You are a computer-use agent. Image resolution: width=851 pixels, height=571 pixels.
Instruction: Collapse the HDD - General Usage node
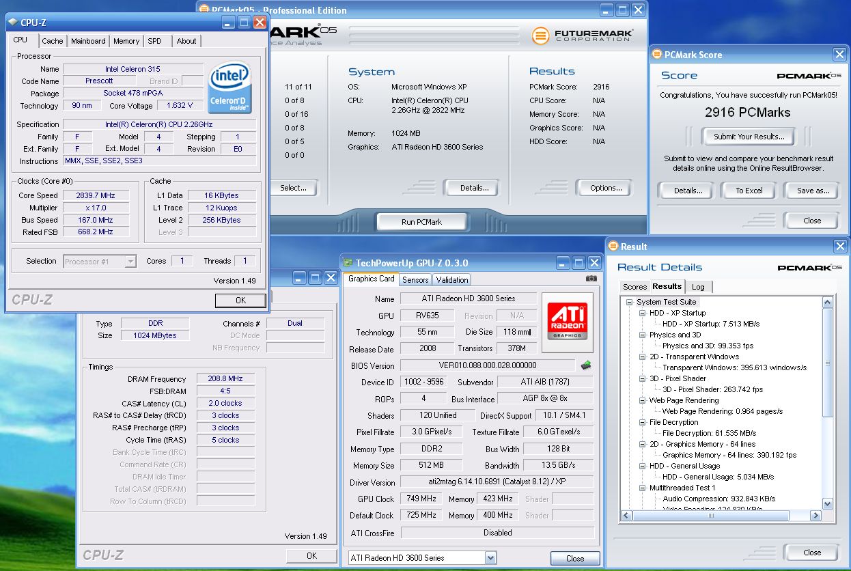[x=642, y=466]
